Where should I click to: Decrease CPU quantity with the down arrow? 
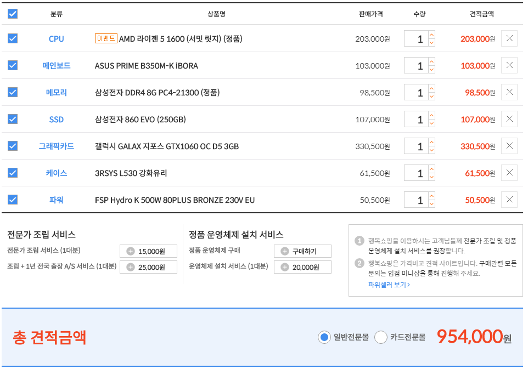431,43
